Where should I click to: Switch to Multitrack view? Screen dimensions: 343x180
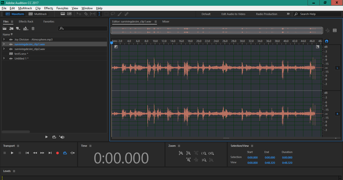38,14
